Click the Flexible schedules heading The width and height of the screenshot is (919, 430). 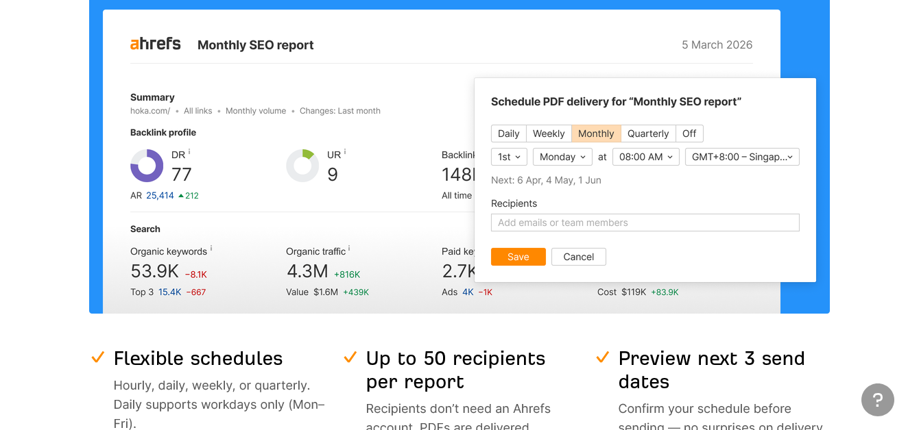(198, 358)
